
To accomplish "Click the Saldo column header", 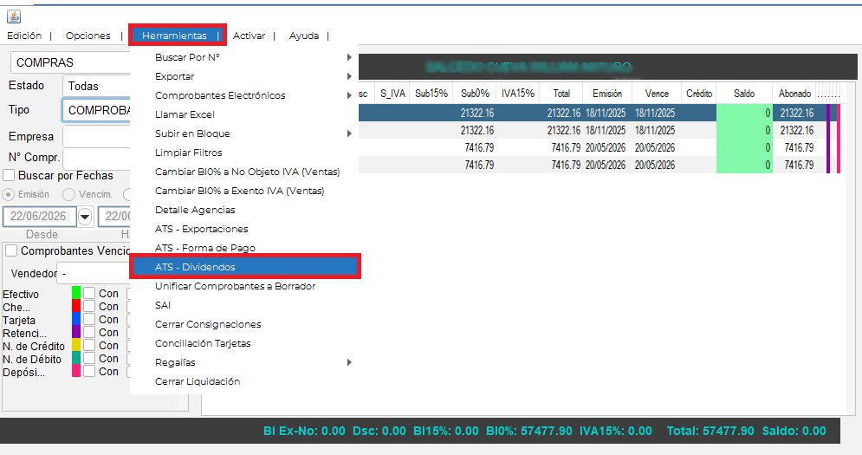I will pyautogui.click(x=744, y=94).
